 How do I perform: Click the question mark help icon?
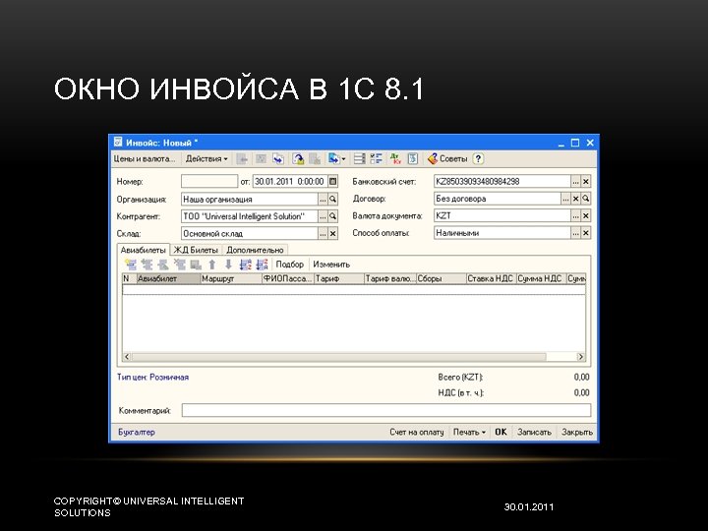click(x=478, y=159)
